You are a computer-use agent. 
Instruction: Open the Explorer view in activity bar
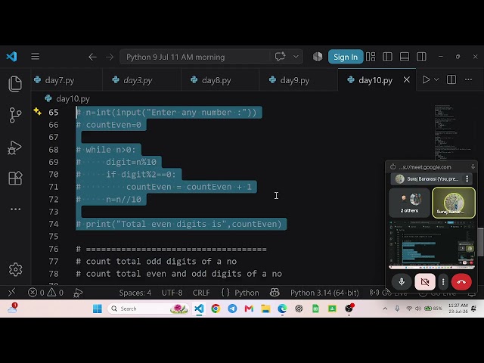point(15,84)
